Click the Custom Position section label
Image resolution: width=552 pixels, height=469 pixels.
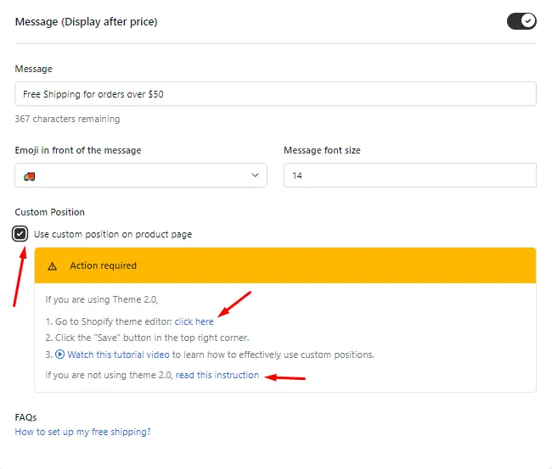(49, 212)
